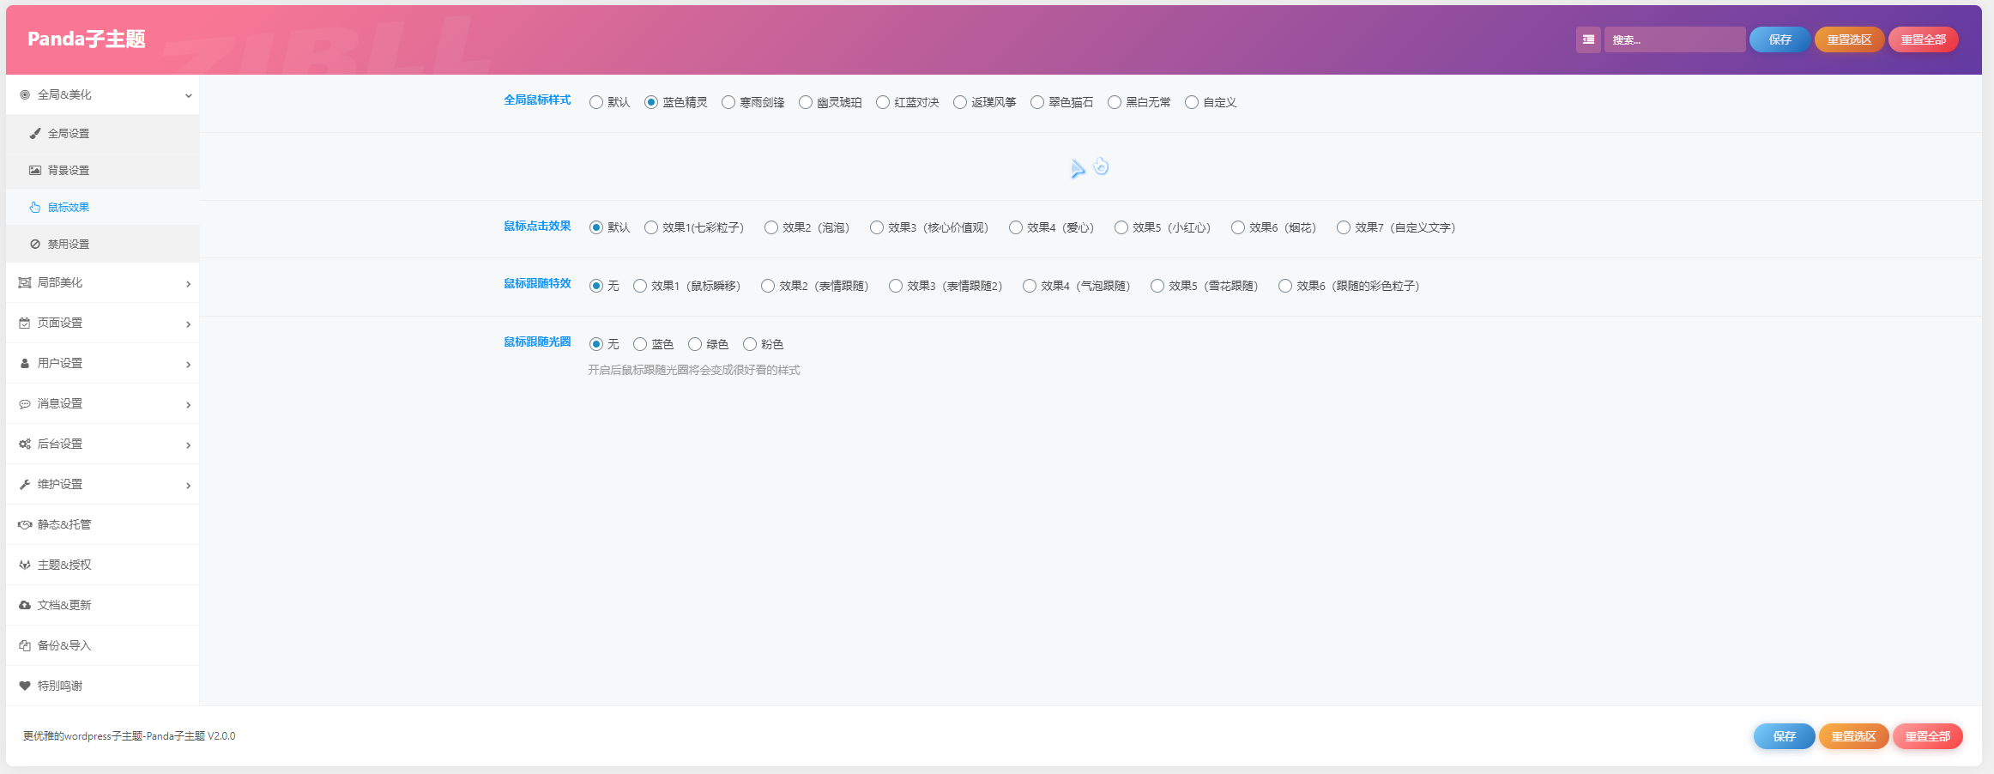
Task: Collapse the 全局&美化 section chevron
Action: pos(188,96)
